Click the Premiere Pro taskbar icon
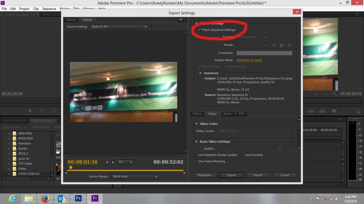This screenshot has height=204, width=364. pos(95,199)
